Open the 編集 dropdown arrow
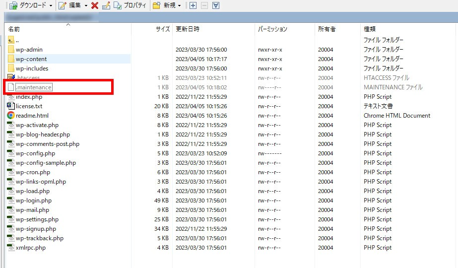The image size is (458, 268). [x=86, y=5]
